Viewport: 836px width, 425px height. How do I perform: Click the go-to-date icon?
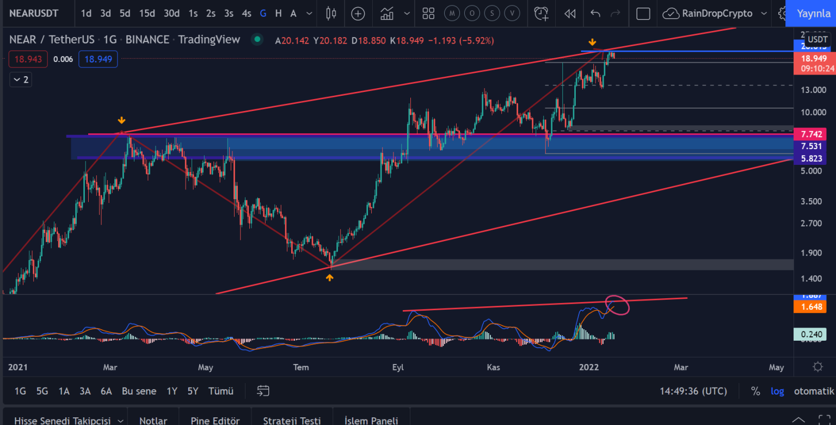pos(263,391)
